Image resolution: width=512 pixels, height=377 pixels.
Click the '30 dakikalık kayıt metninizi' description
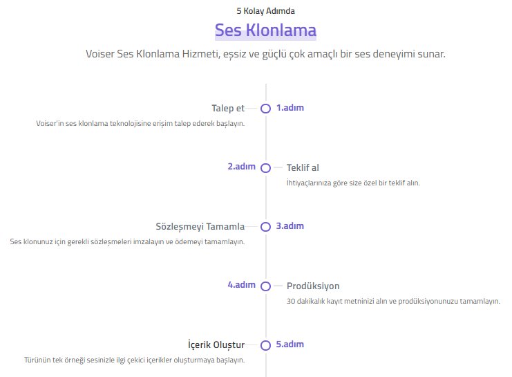click(x=393, y=301)
